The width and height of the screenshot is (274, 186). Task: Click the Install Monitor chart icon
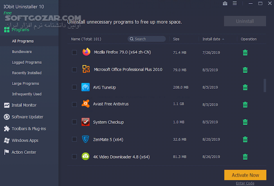(x=7, y=105)
